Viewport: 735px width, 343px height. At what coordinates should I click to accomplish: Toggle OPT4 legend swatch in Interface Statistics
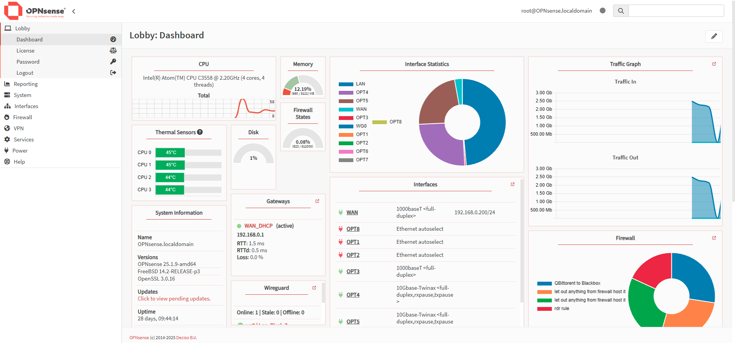point(346,92)
